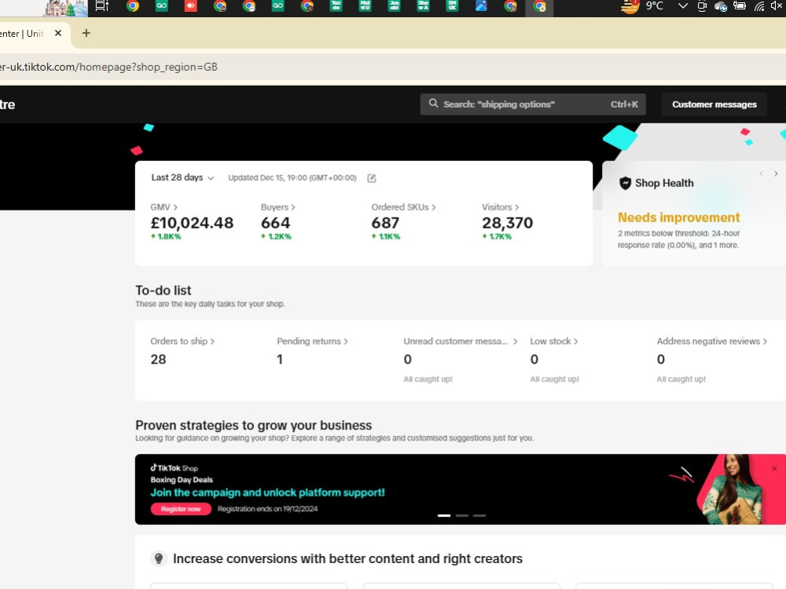Screen dimensions: 786x589
Task: Open the OneDrive sync tray icon
Action: tap(720, 6)
